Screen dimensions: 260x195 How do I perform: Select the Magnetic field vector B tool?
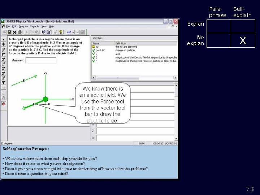(x=4, y=78)
